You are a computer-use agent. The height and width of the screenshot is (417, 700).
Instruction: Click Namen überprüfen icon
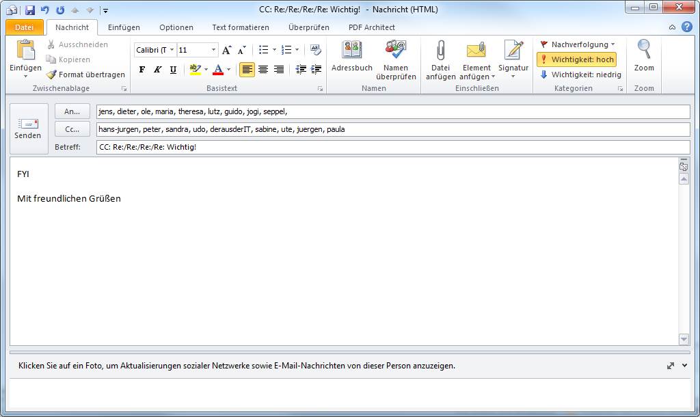coord(396,51)
